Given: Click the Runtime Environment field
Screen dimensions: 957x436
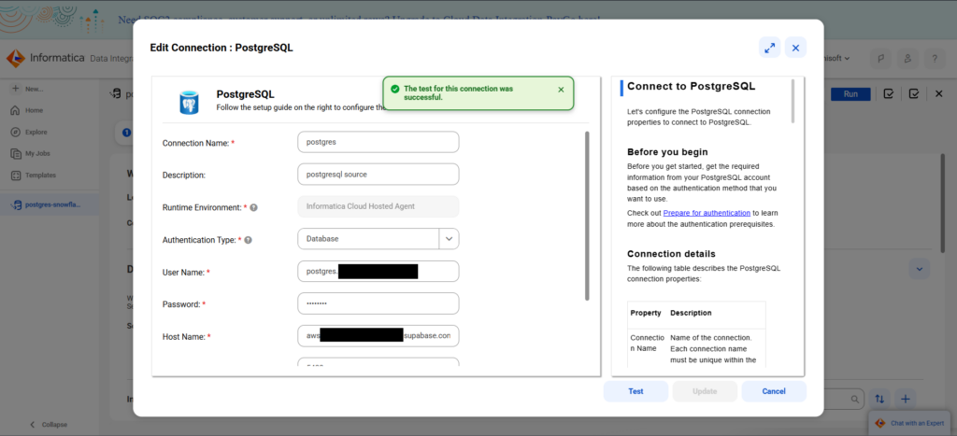Looking at the screenshot, I should pos(379,206).
